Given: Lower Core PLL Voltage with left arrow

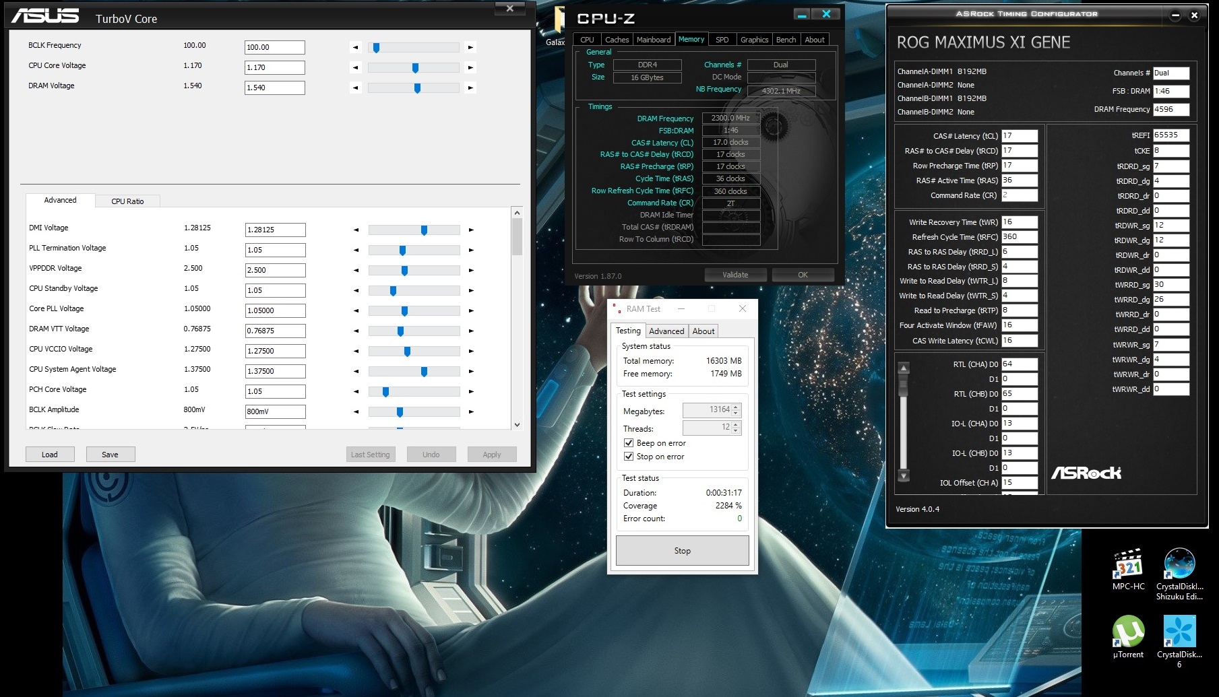Looking at the screenshot, I should tap(356, 310).
